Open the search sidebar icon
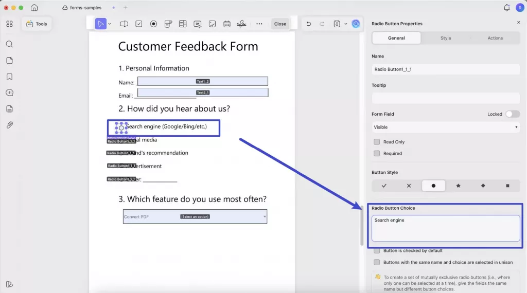Image resolution: width=527 pixels, height=293 pixels. (9, 44)
